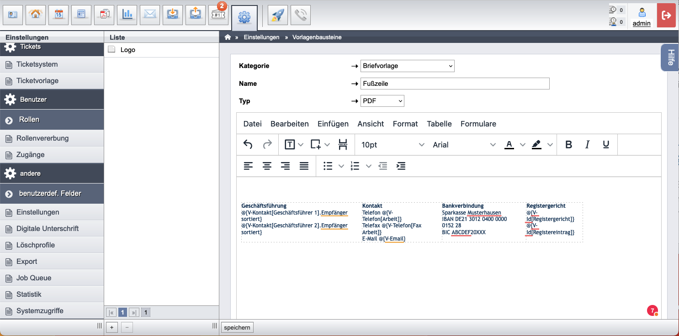Click the phone call icon in toolbar
Screen dimensions: 679x336
[301, 15]
